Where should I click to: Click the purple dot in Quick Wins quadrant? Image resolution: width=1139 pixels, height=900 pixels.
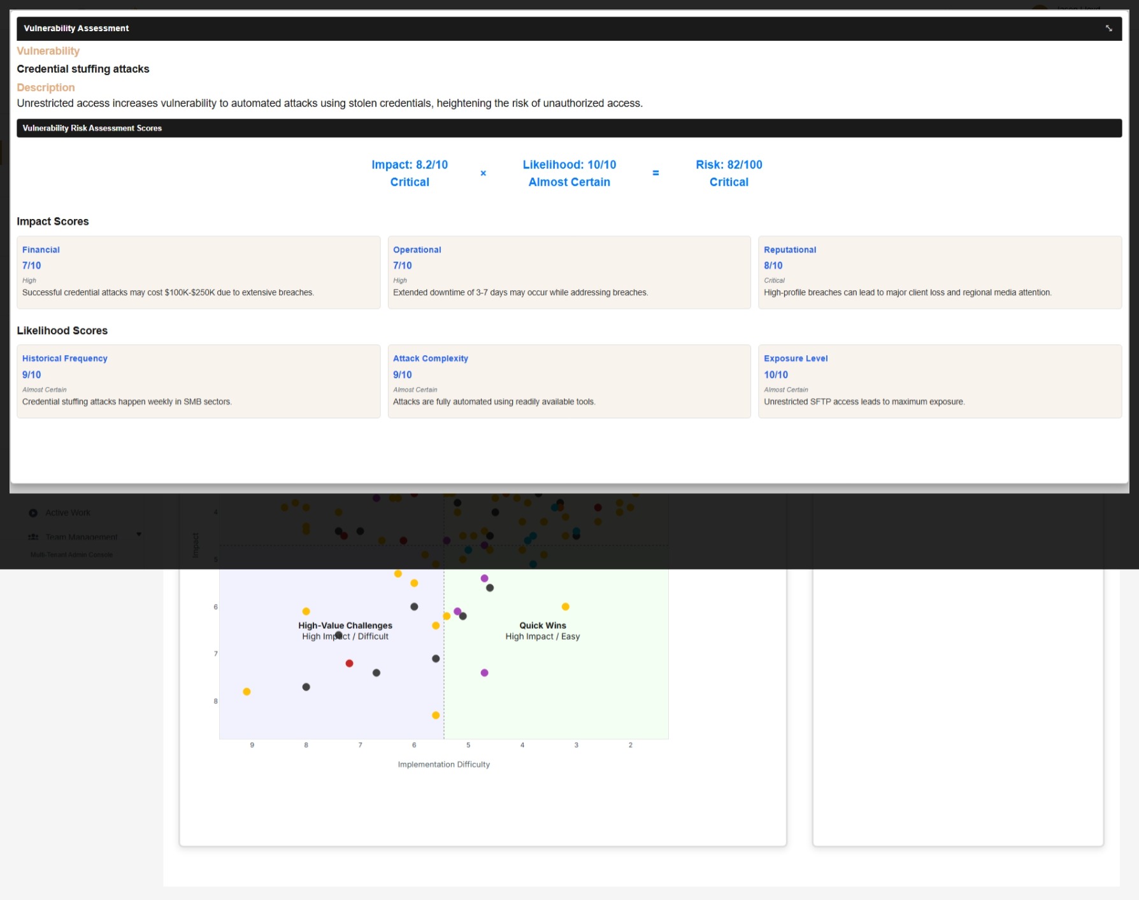coord(485,672)
